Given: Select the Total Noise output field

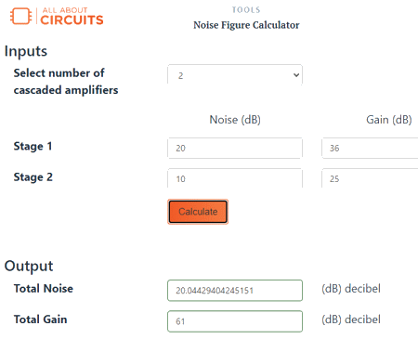Looking at the screenshot, I should point(235,291).
